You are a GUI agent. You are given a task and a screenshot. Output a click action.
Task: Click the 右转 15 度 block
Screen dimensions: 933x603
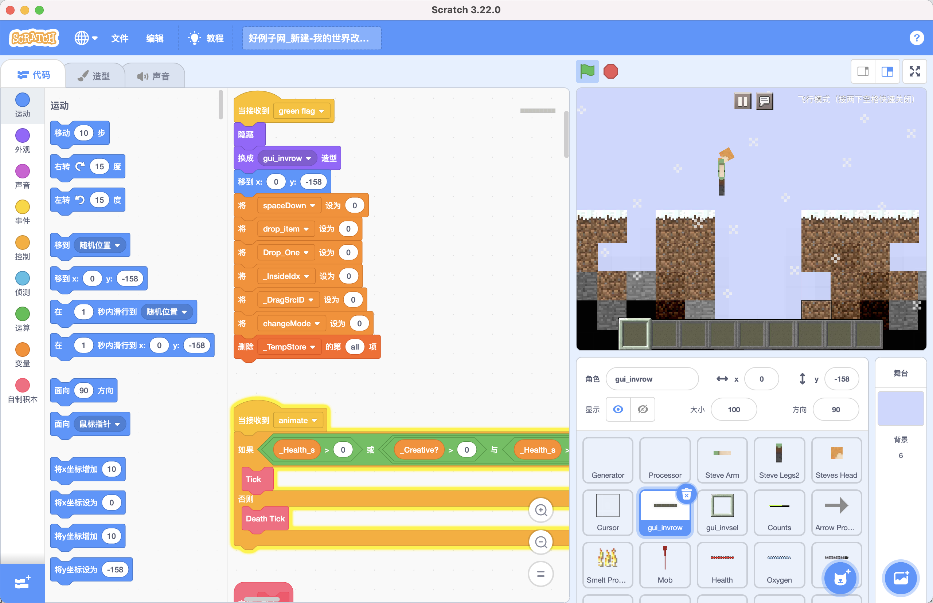click(88, 167)
